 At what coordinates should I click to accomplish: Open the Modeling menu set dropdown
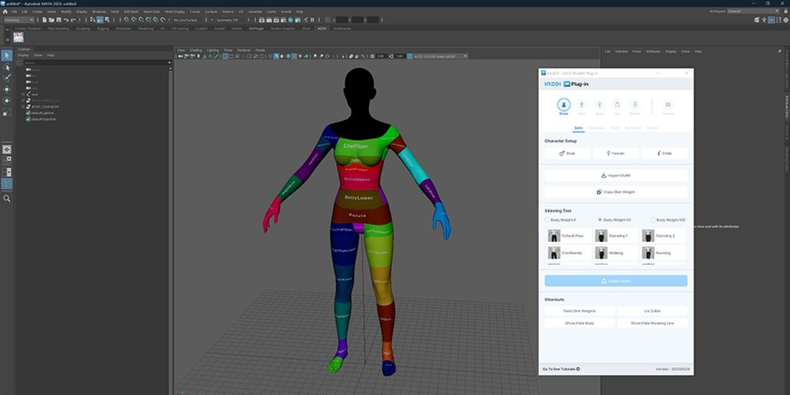pyautogui.click(x=19, y=20)
